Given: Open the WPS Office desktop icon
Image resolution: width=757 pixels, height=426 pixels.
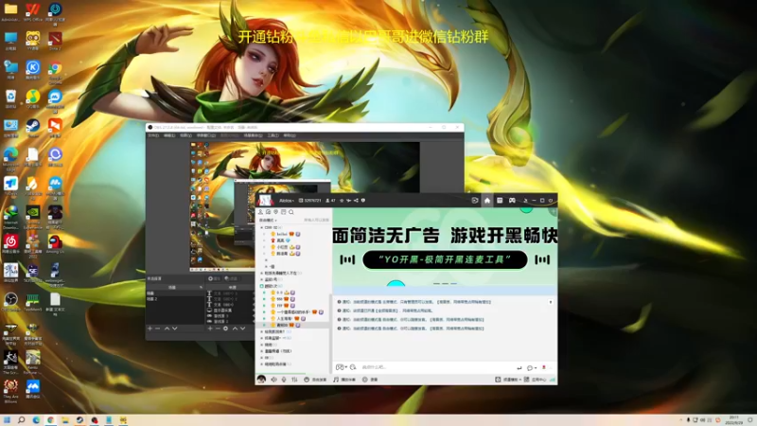Looking at the screenshot, I should point(33,12).
